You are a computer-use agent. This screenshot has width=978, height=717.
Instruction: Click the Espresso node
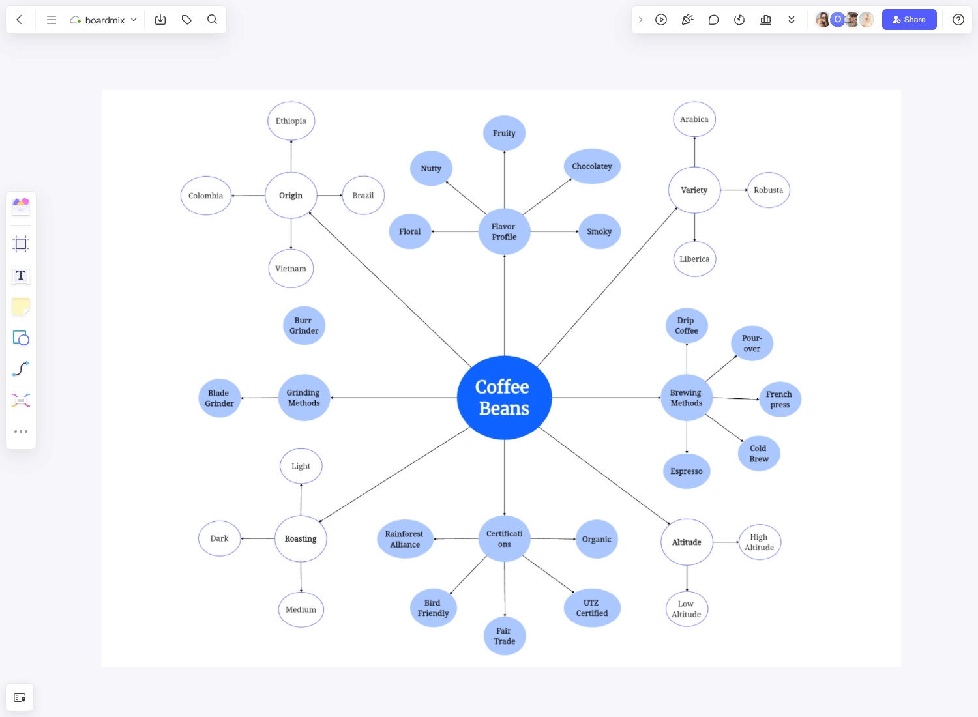(687, 471)
